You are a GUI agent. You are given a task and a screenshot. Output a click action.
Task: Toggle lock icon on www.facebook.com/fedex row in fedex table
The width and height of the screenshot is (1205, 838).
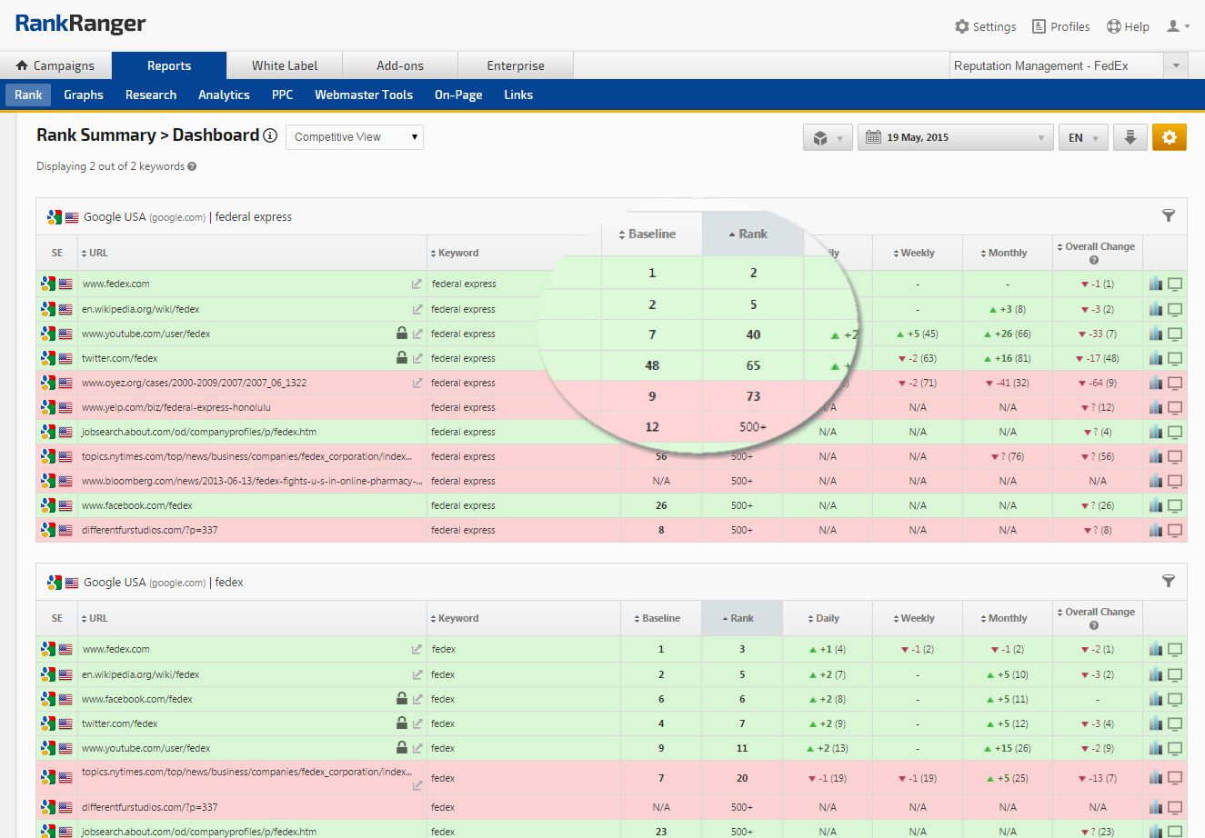tap(401, 699)
